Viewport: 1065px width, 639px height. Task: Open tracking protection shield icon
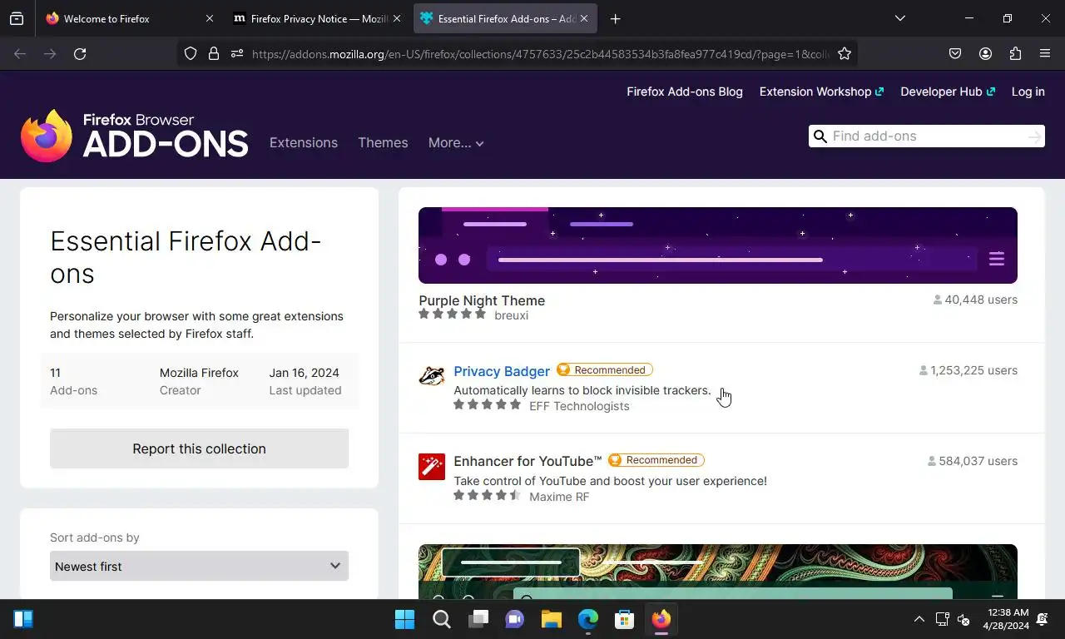pyautogui.click(x=191, y=53)
